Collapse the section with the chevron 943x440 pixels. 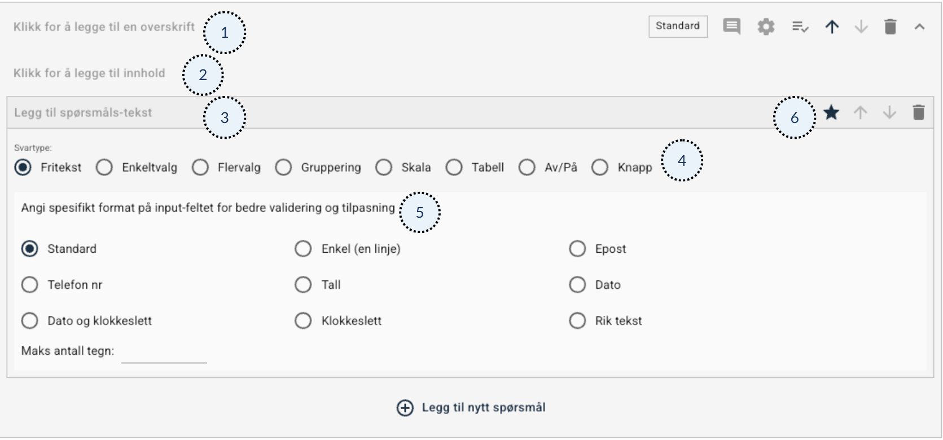click(x=919, y=27)
